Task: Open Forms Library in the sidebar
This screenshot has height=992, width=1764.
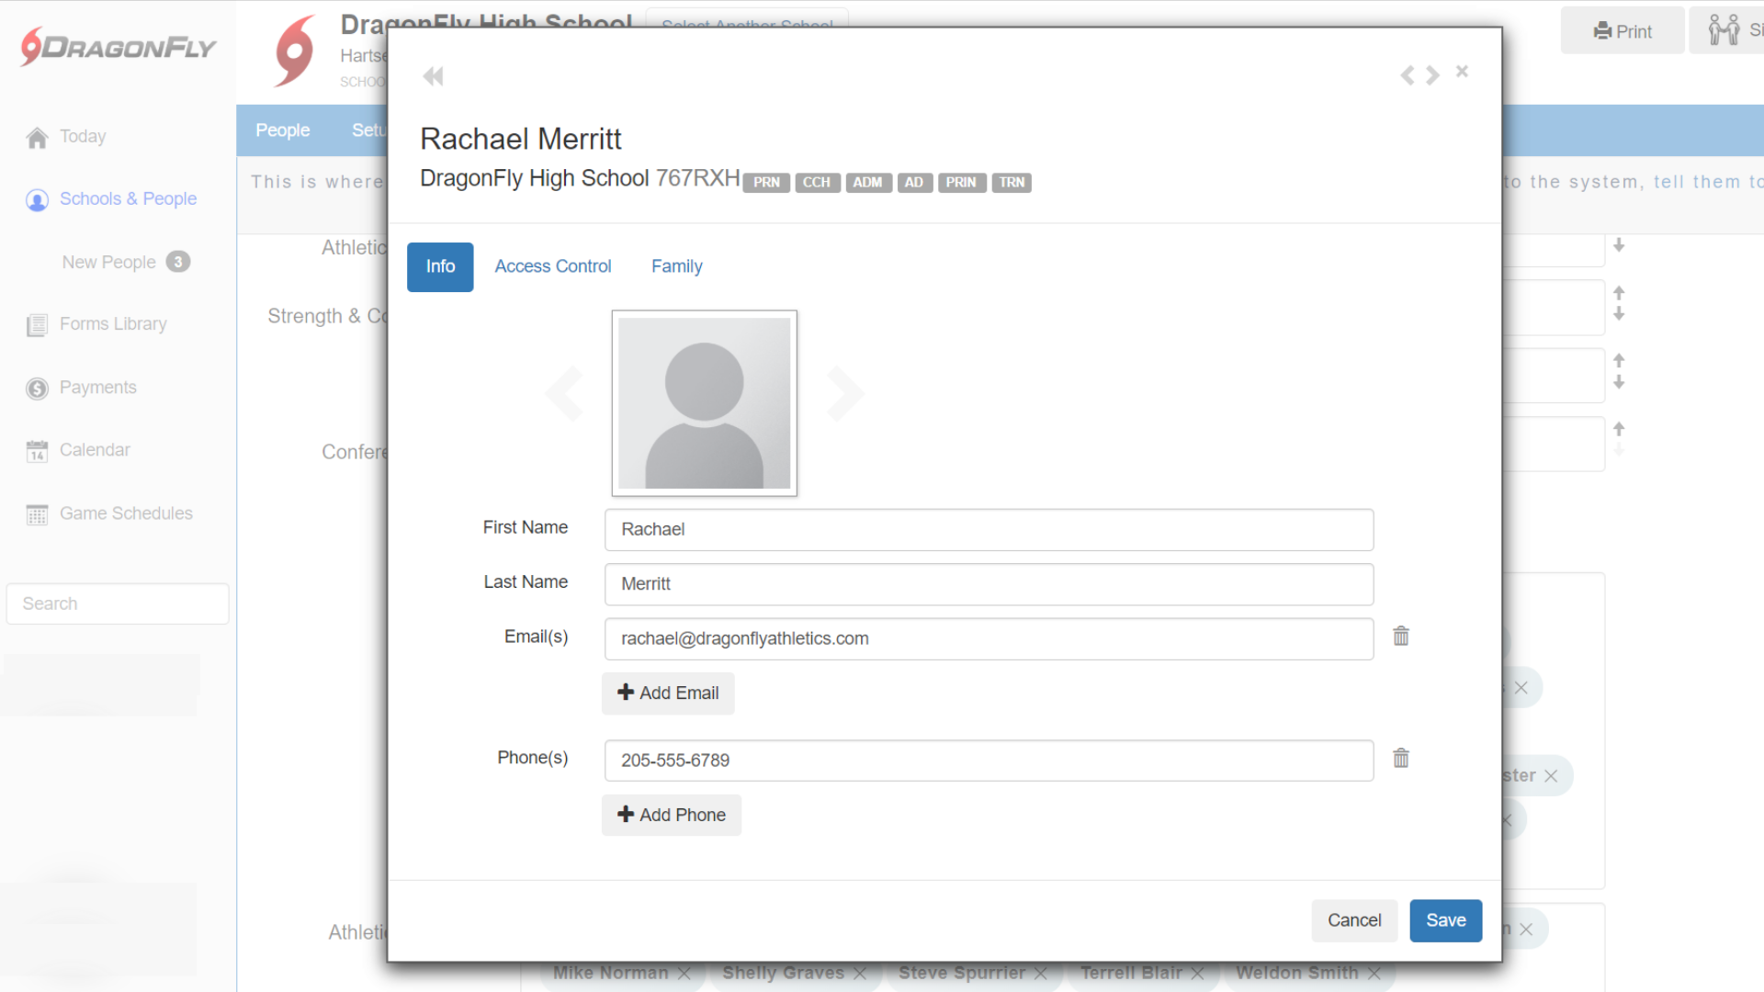Action: pyautogui.click(x=112, y=324)
